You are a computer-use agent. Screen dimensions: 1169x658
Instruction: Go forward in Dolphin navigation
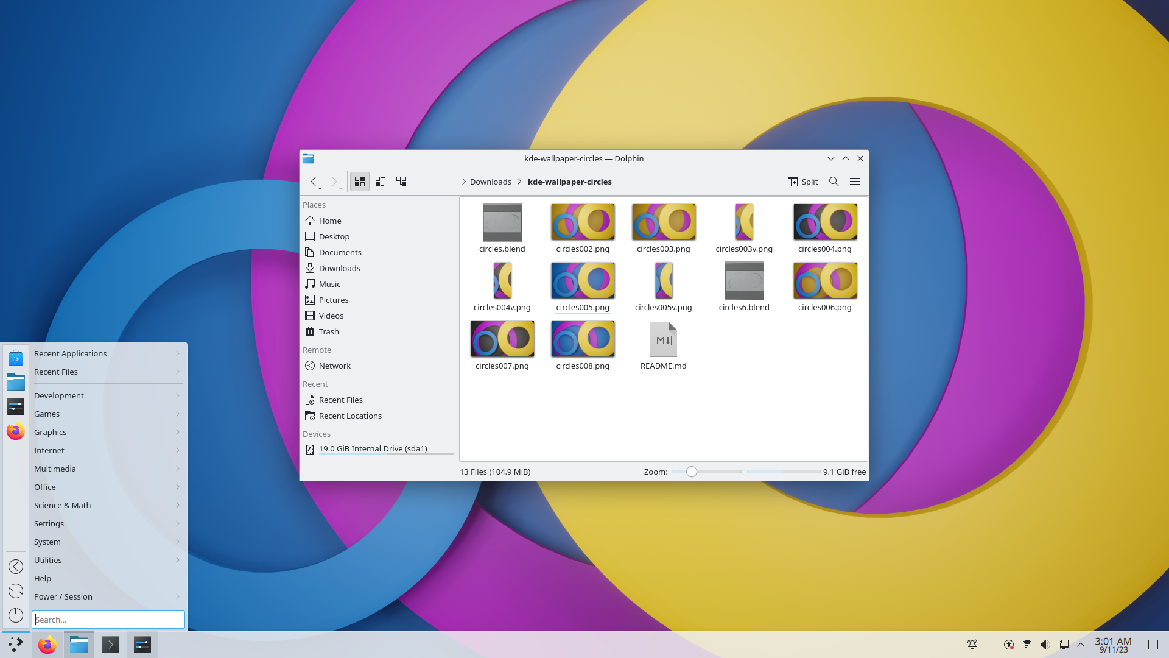click(334, 182)
